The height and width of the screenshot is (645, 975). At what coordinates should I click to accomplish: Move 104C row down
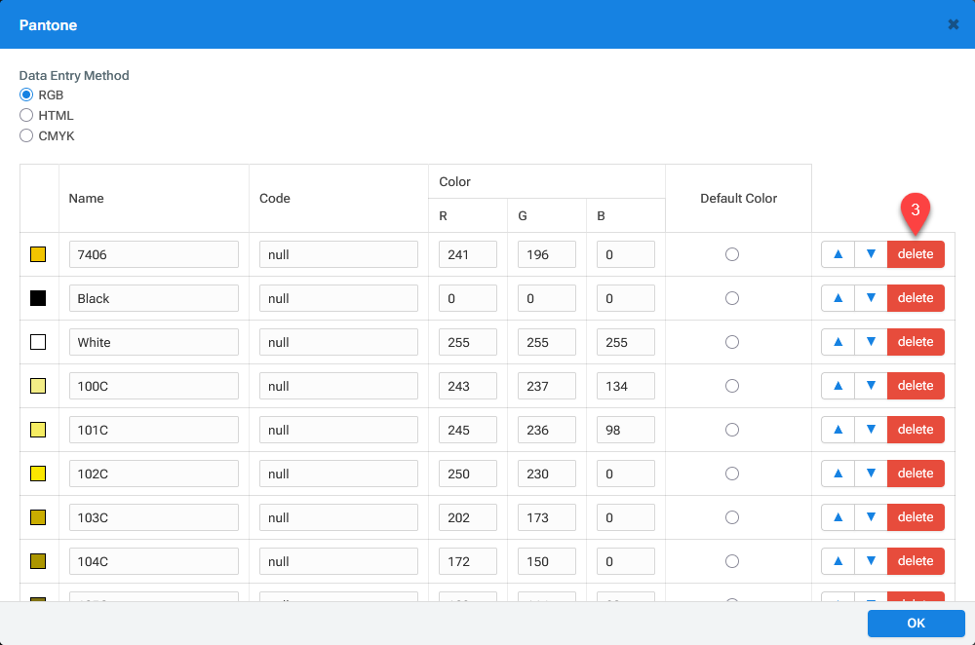coord(871,561)
